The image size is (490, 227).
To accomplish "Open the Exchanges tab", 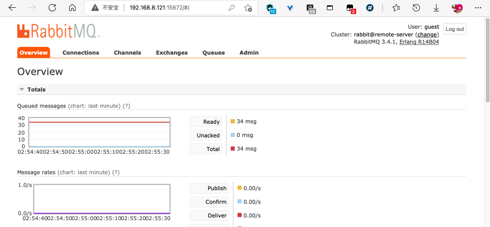I will coord(172,52).
